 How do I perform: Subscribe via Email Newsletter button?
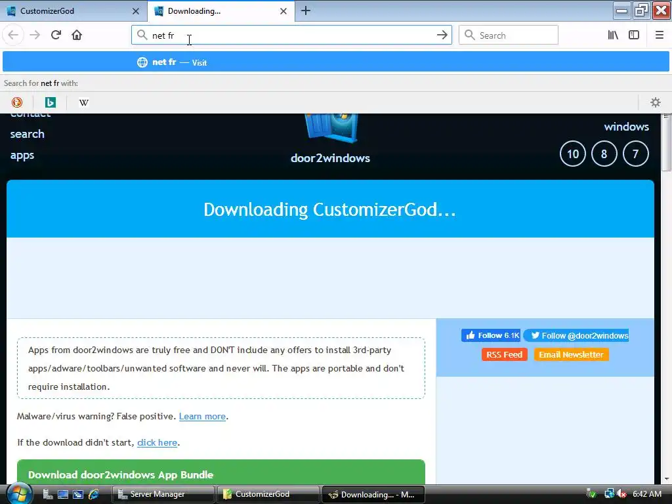[571, 354]
